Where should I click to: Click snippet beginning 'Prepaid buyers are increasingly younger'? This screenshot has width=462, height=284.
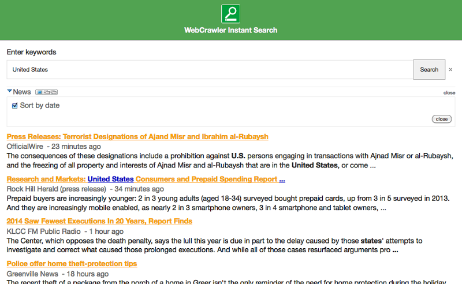(228, 203)
